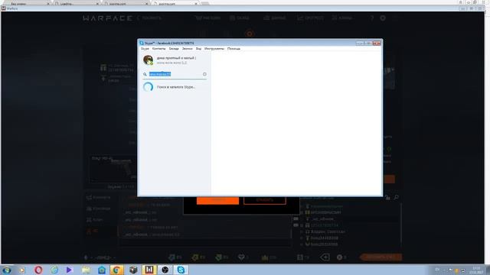Open the folder icon in taskbar
This screenshot has width=490, height=275.
pos(86,270)
